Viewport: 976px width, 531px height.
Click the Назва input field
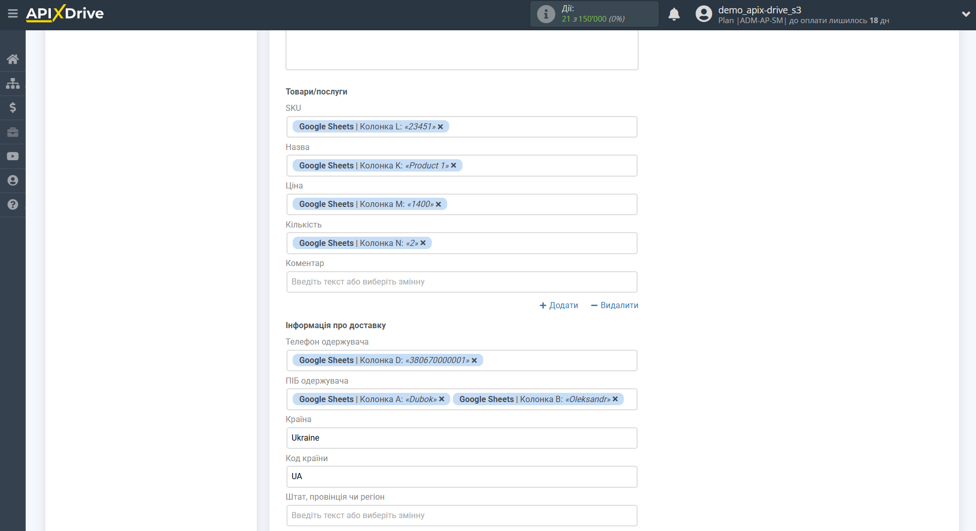(x=462, y=165)
